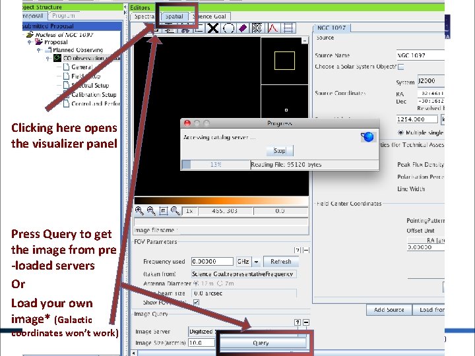Switch to the Spatial editor tab
The image size is (475, 356).
pos(174,16)
